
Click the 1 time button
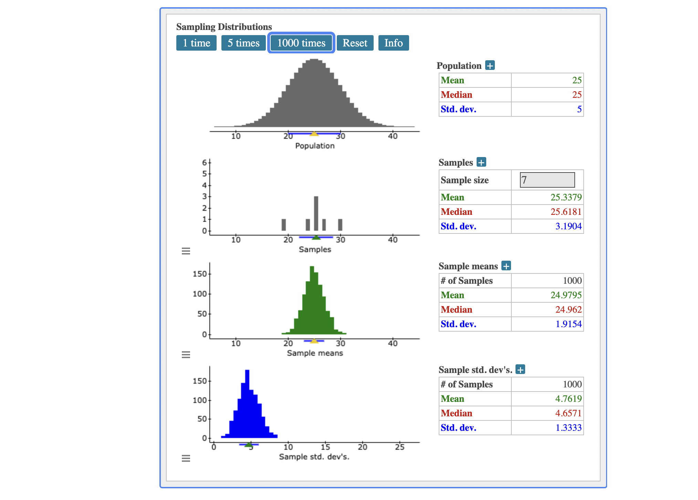coord(196,43)
